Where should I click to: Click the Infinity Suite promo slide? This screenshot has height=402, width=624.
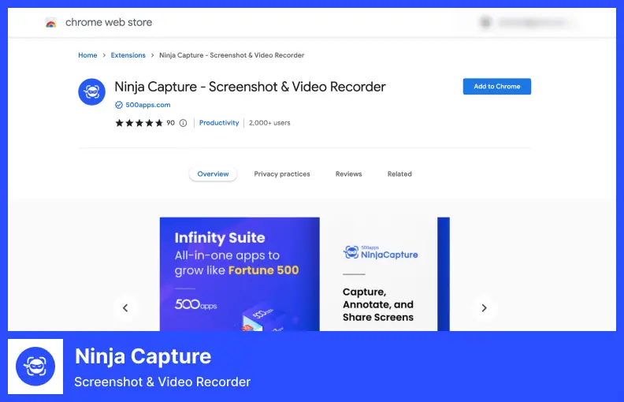[x=240, y=274]
